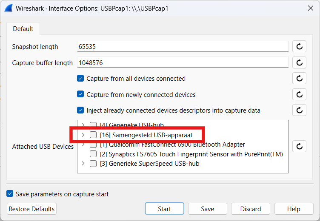Reset the 'Capture from all devices connected' option
The width and height of the screenshot is (320, 221).
click(299, 78)
